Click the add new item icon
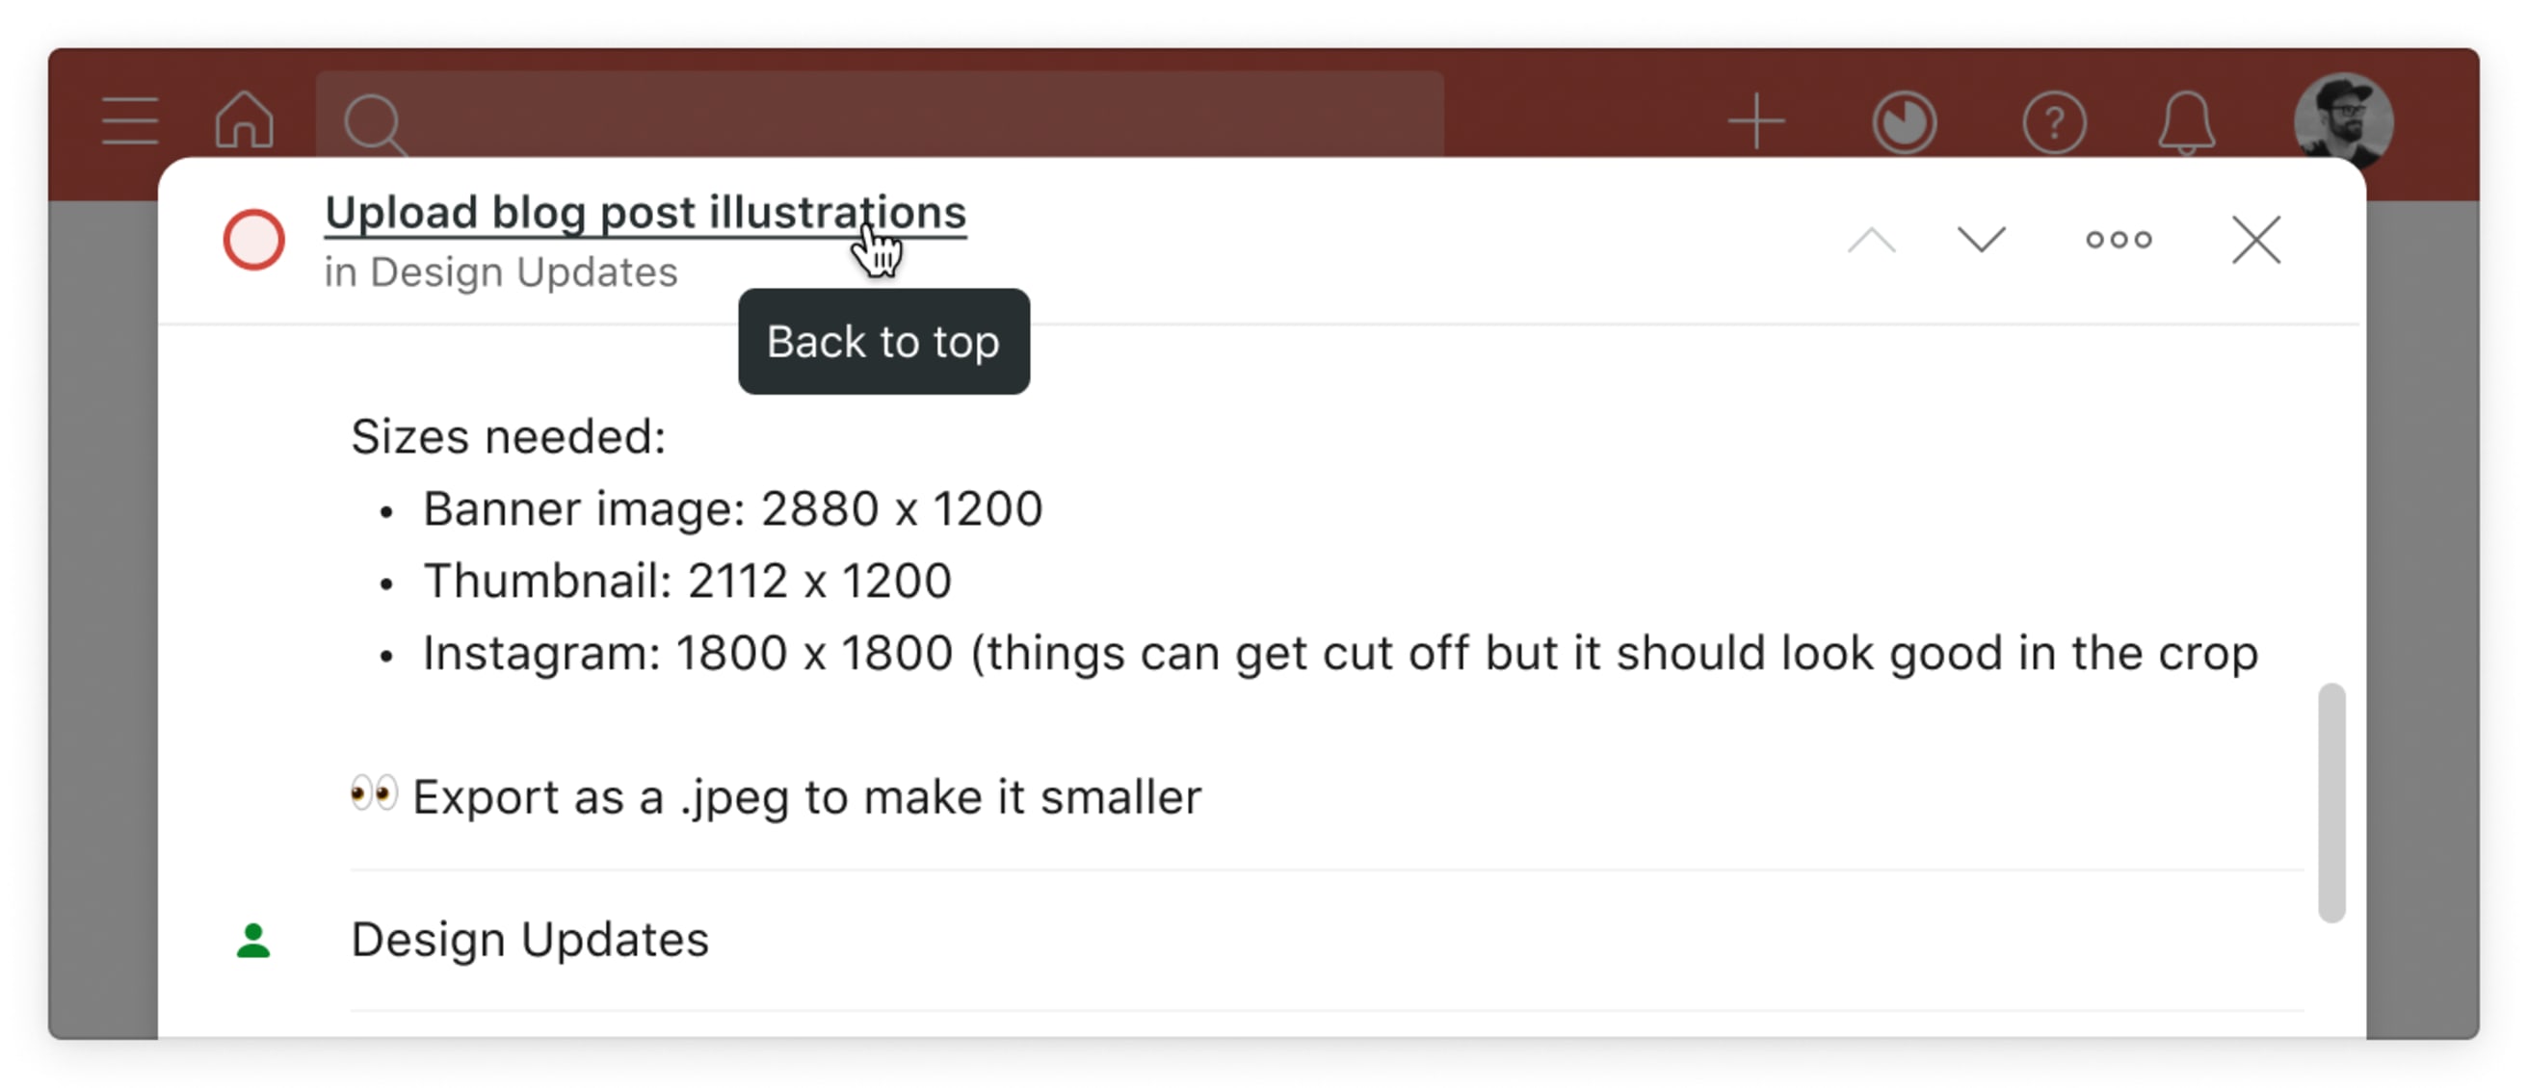Viewport: 2528px width, 1088px height. click(x=1757, y=121)
